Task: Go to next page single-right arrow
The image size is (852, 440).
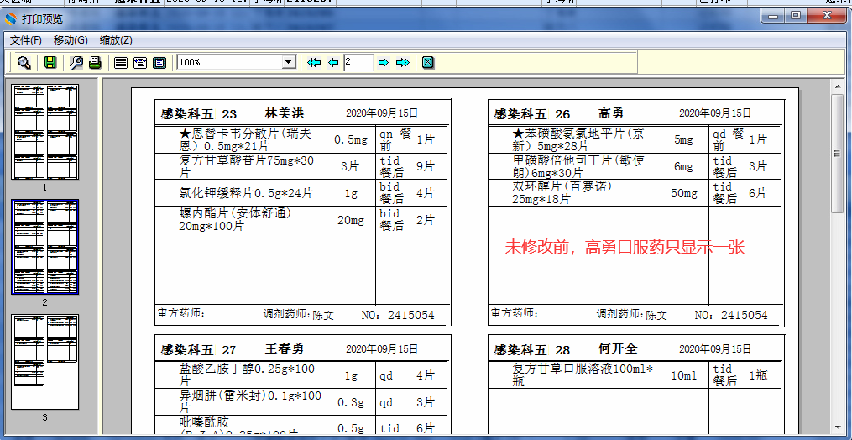Action: coord(384,62)
